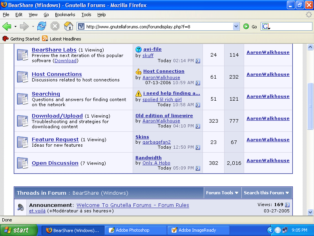Click the arrow icon next to Views: 169
The image size is (314, 236).
287,205
